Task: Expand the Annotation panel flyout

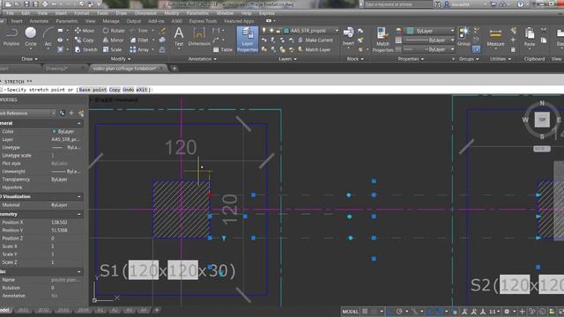Action: (x=202, y=59)
